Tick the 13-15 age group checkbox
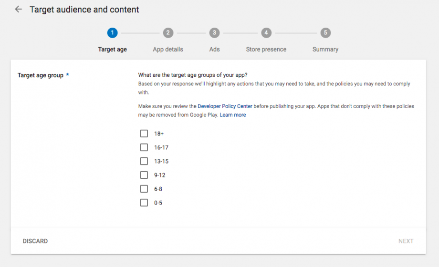The width and height of the screenshot is (439, 267). pyautogui.click(x=144, y=161)
